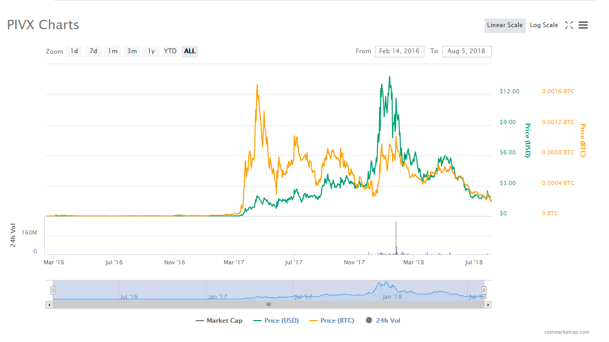This screenshot has width=609, height=342.
Task: Edit the To date Aug 5, 2018
Action: [x=467, y=51]
